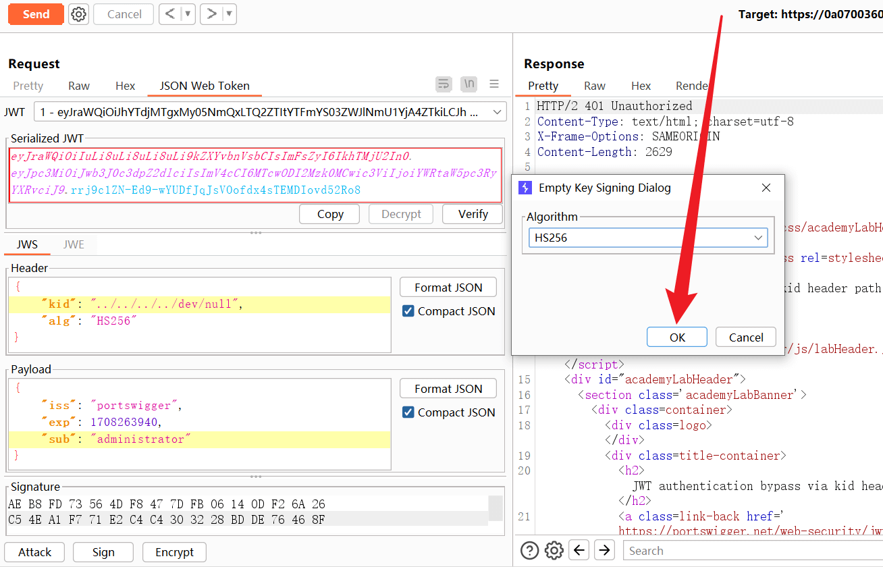Click the help question mark icon by search
Image resolution: width=883 pixels, height=567 pixels.
tap(531, 550)
